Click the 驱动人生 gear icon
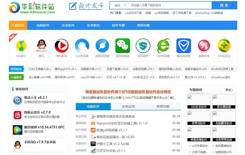Image resolution: width=245 pixels, height=155 pixels. click(17, 100)
